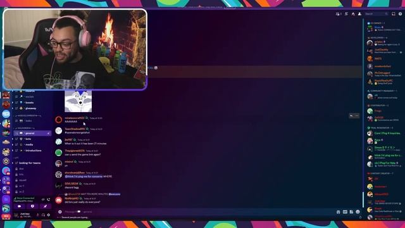Click the plus attach button in the message box
The width and height of the screenshot is (405, 228).
tap(60, 212)
